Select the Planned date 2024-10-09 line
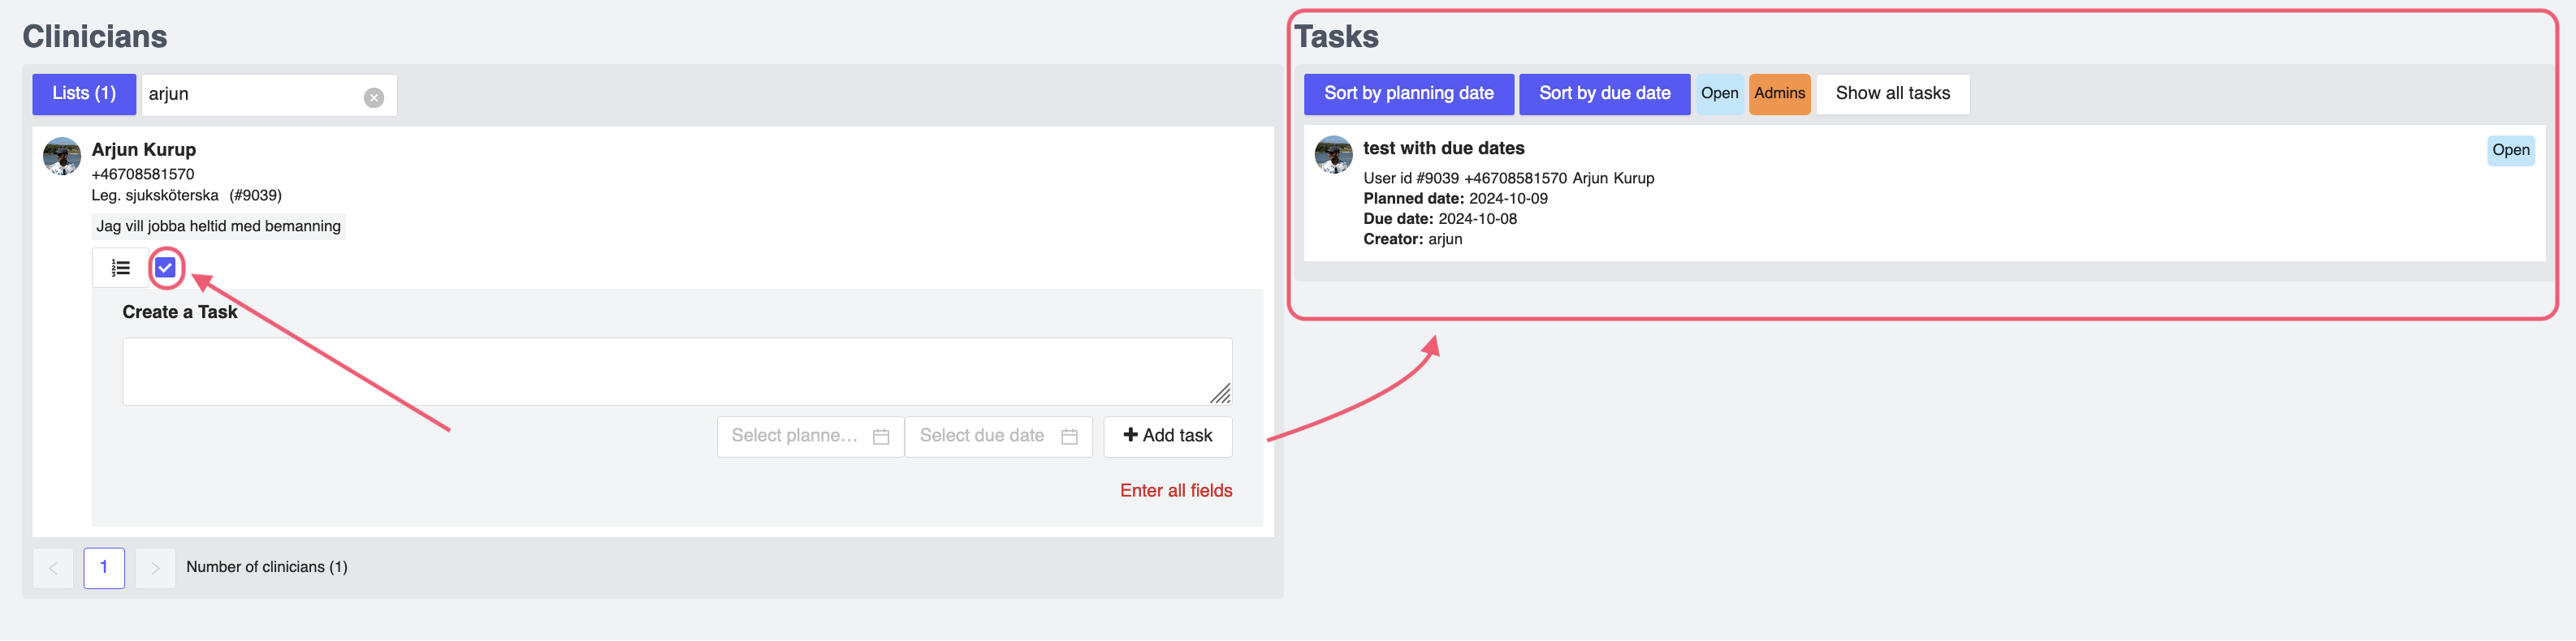The height and width of the screenshot is (641, 2576). tap(1455, 199)
